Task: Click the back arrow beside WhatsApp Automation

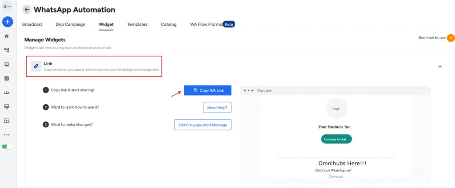Action: point(27,9)
